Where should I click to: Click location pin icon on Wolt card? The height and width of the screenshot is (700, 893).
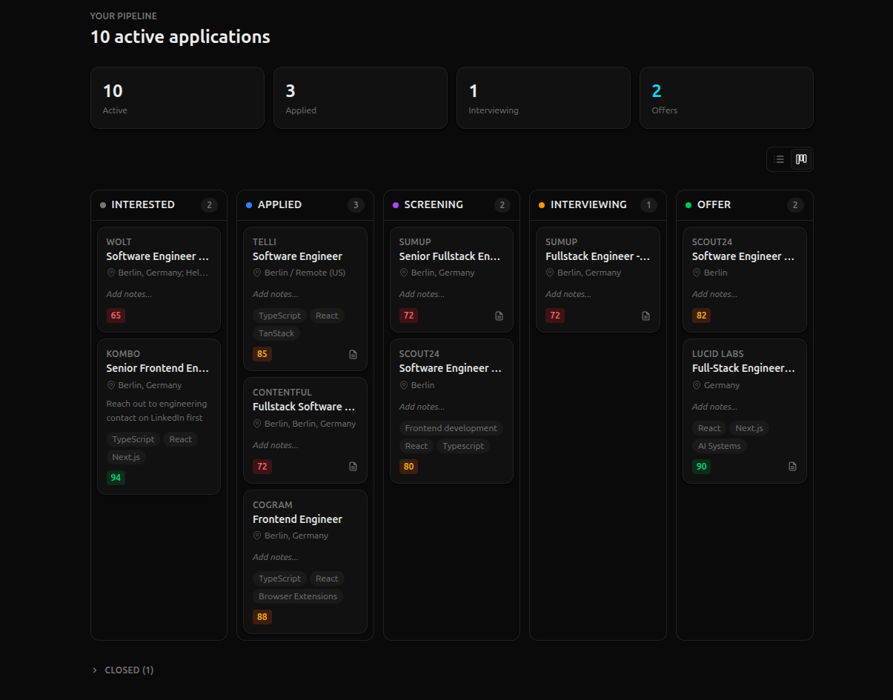[x=111, y=273]
